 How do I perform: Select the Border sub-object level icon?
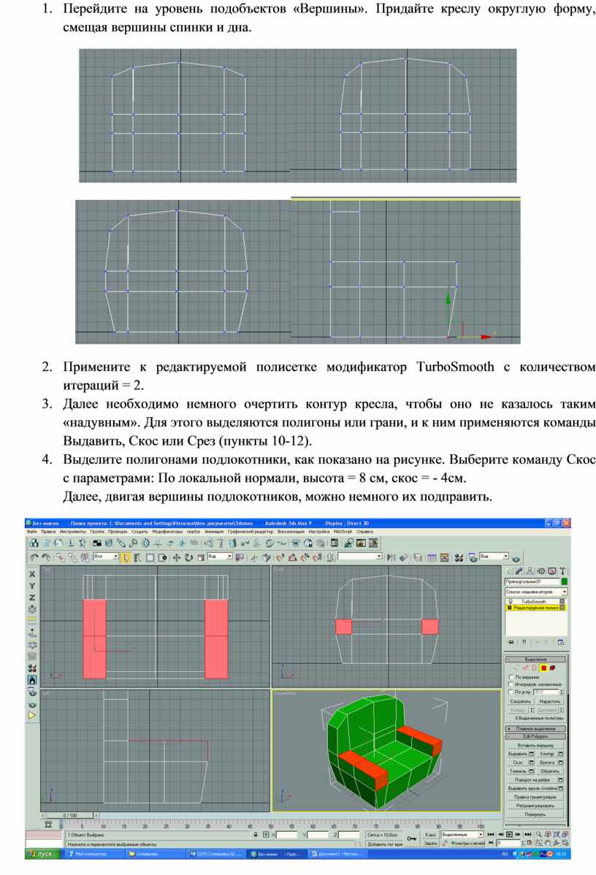pos(534,668)
